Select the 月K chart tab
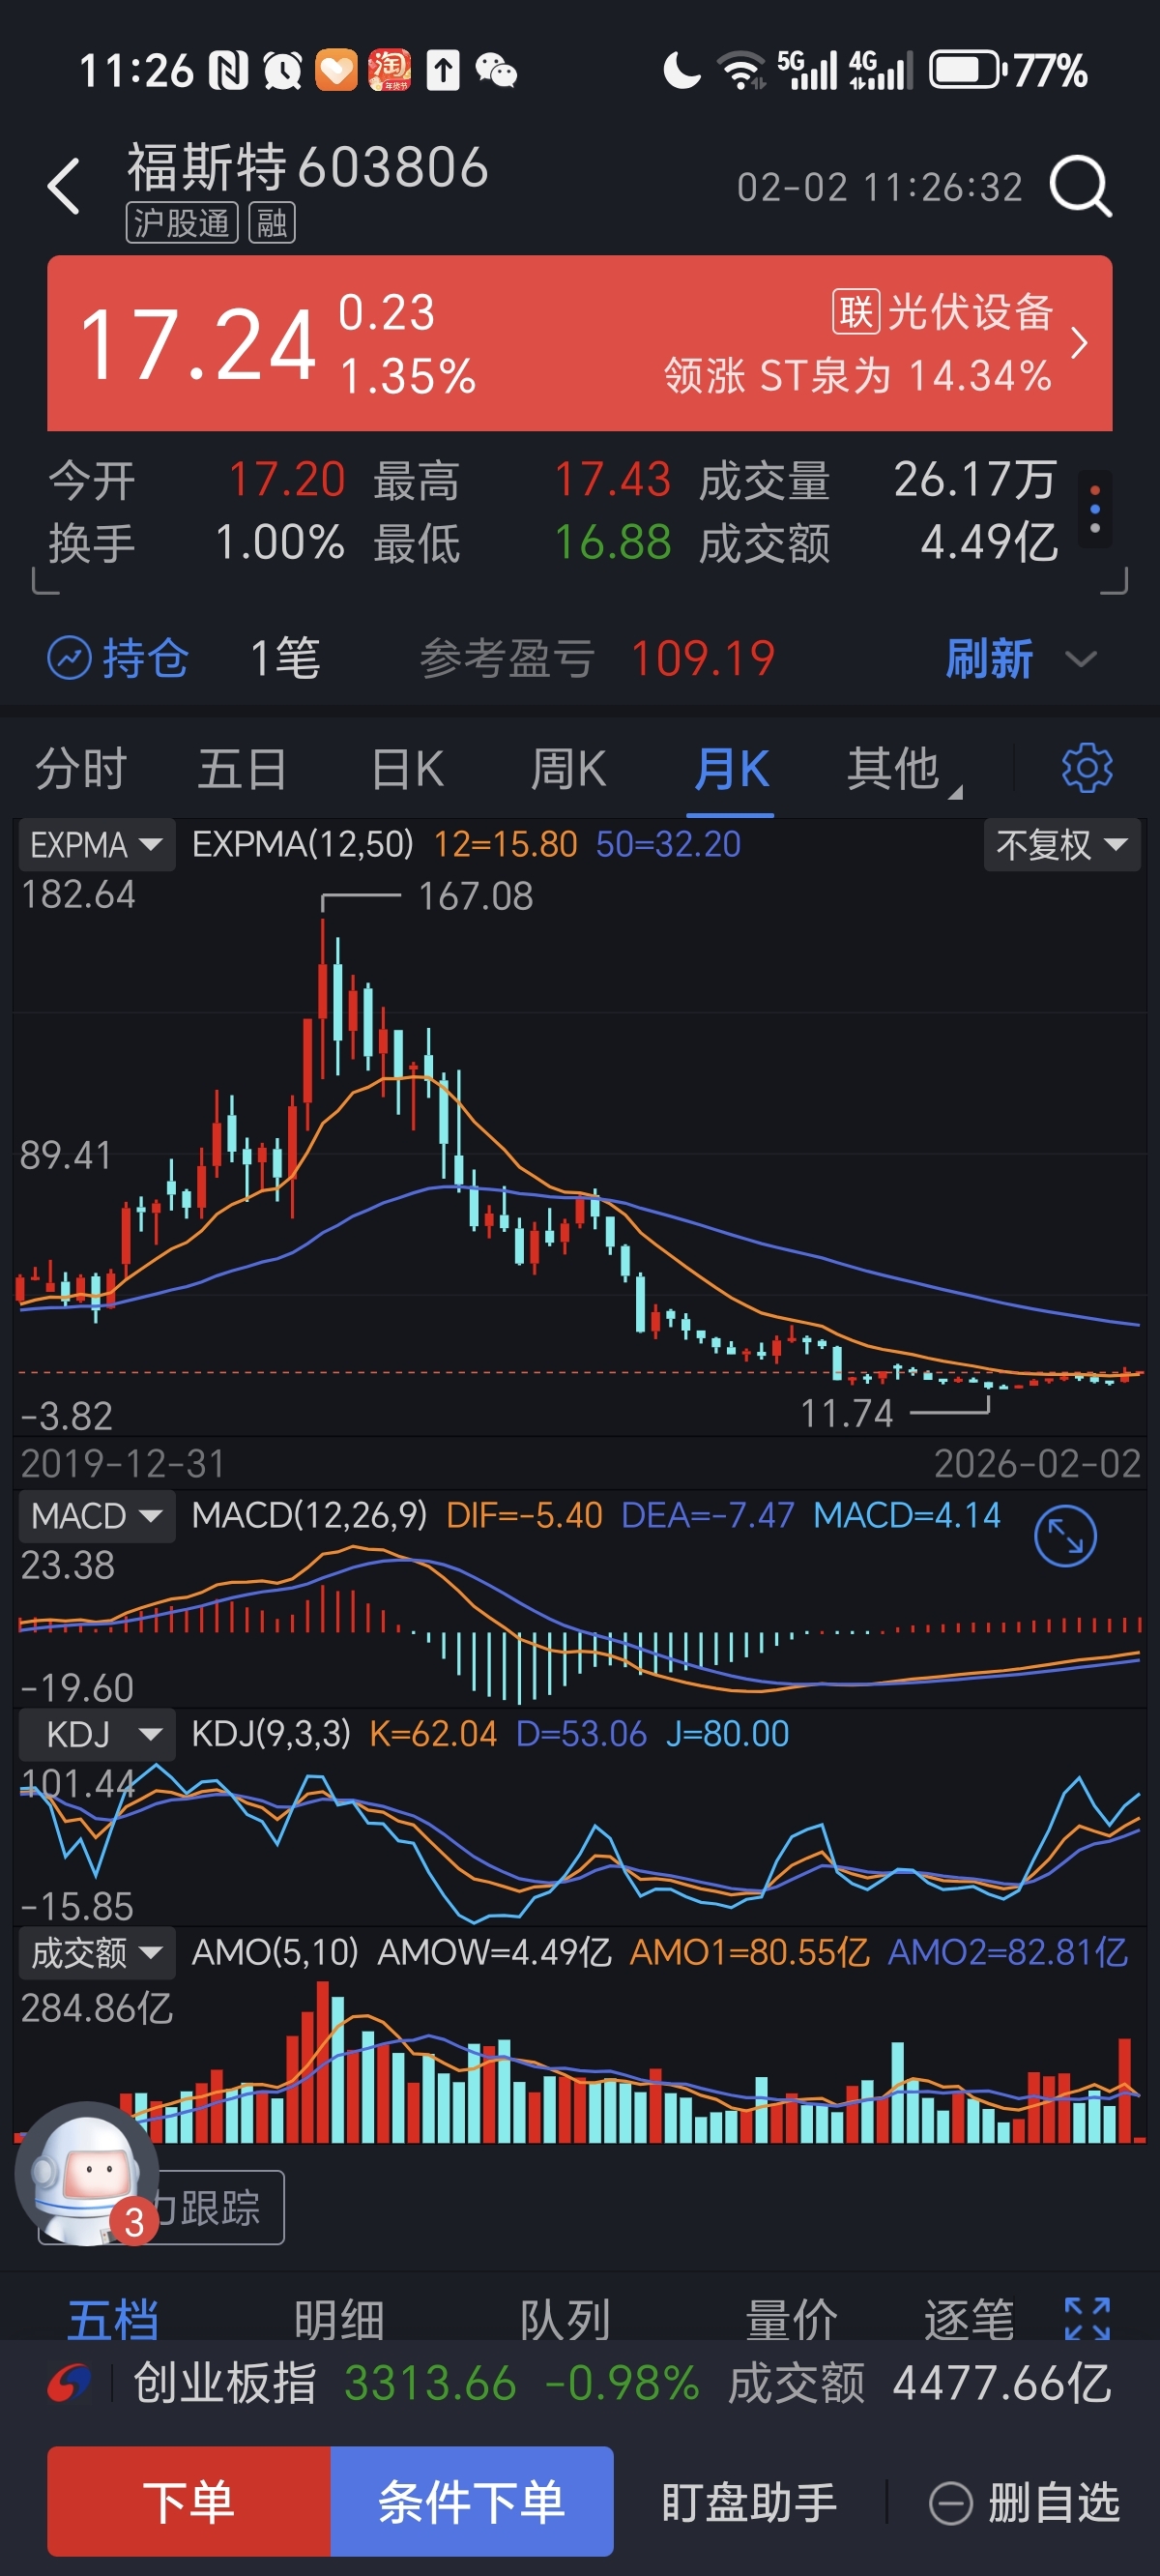 point(732,769)
